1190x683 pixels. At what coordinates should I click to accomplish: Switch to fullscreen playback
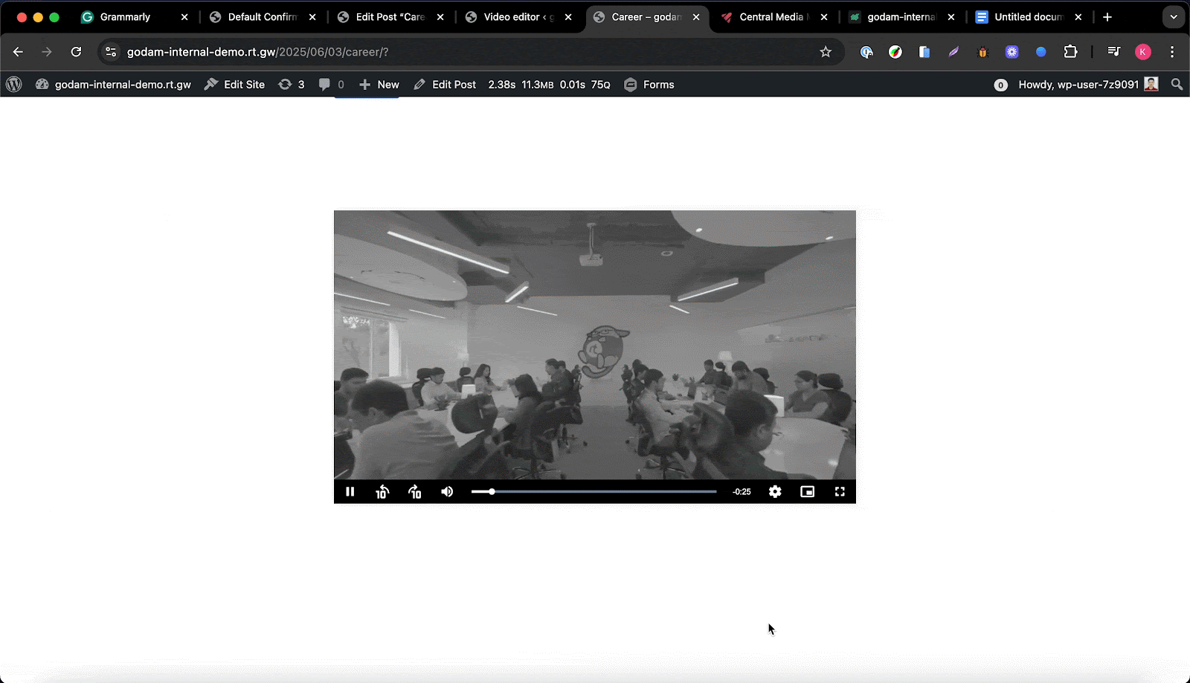(840, 491)
